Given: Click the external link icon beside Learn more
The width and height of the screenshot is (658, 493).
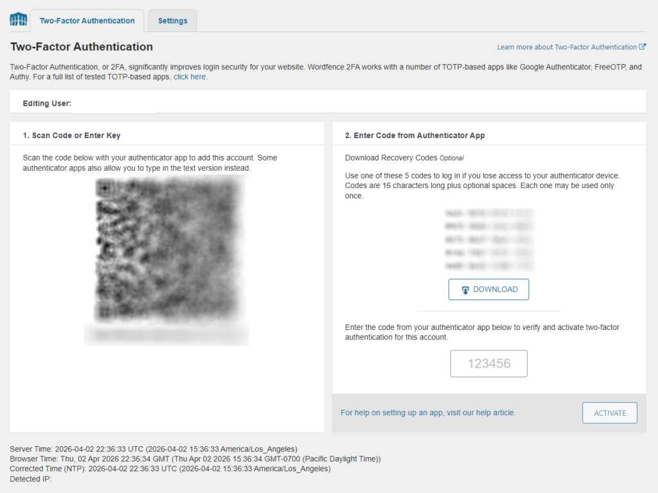Looking at the screenshot, I should click(x=642, y=46).
